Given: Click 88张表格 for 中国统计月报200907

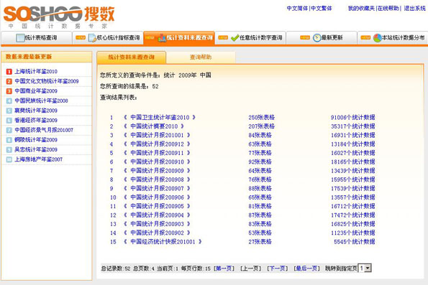Looking at the screenshot, I should click(x=260, y=189).
